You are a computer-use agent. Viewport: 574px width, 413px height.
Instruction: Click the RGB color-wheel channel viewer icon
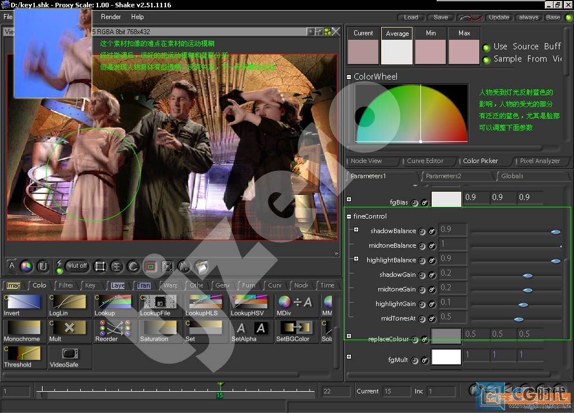(x=26, y=266)
